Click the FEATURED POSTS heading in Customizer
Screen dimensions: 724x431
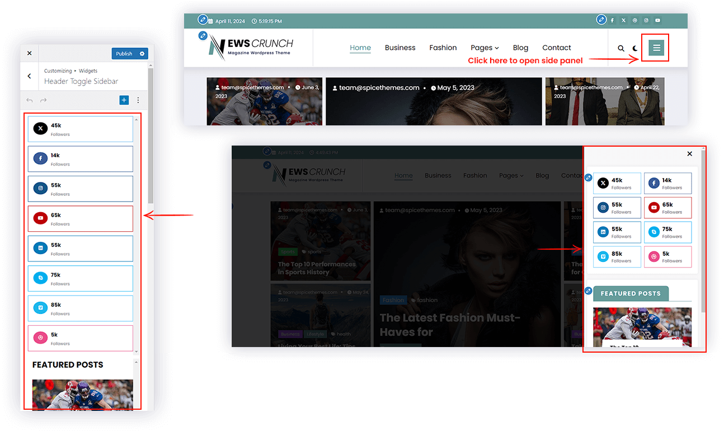(x=68, y=364)
